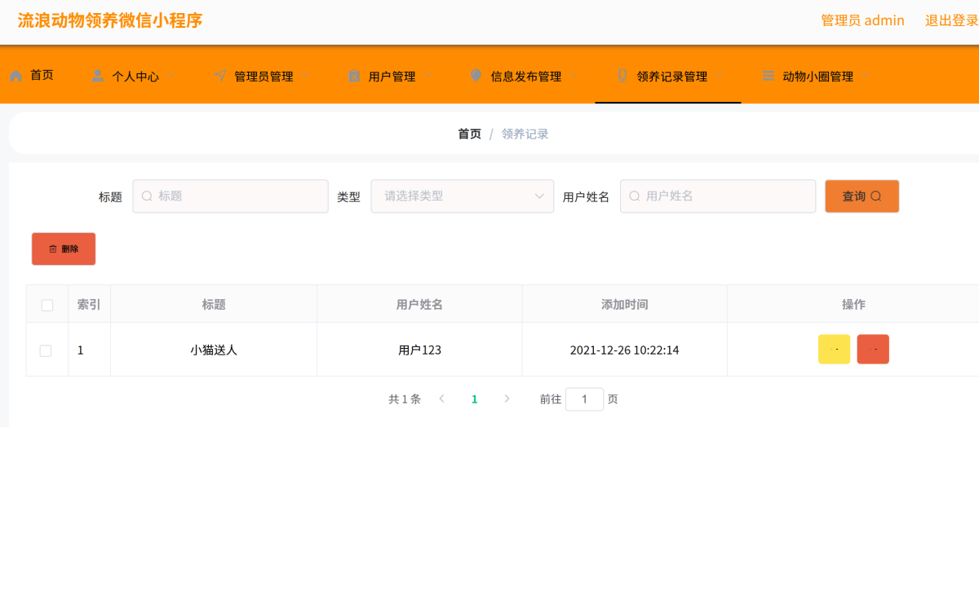979x599 pixels.
Task: Click the 首页 breadcrumb link
Action: [469, 134]
